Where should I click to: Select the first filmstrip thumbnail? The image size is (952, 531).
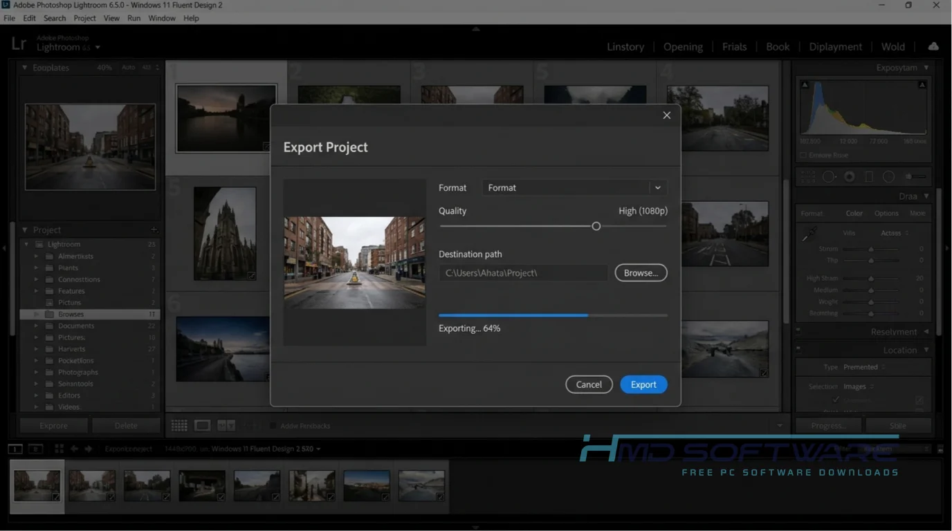(37, 486)
